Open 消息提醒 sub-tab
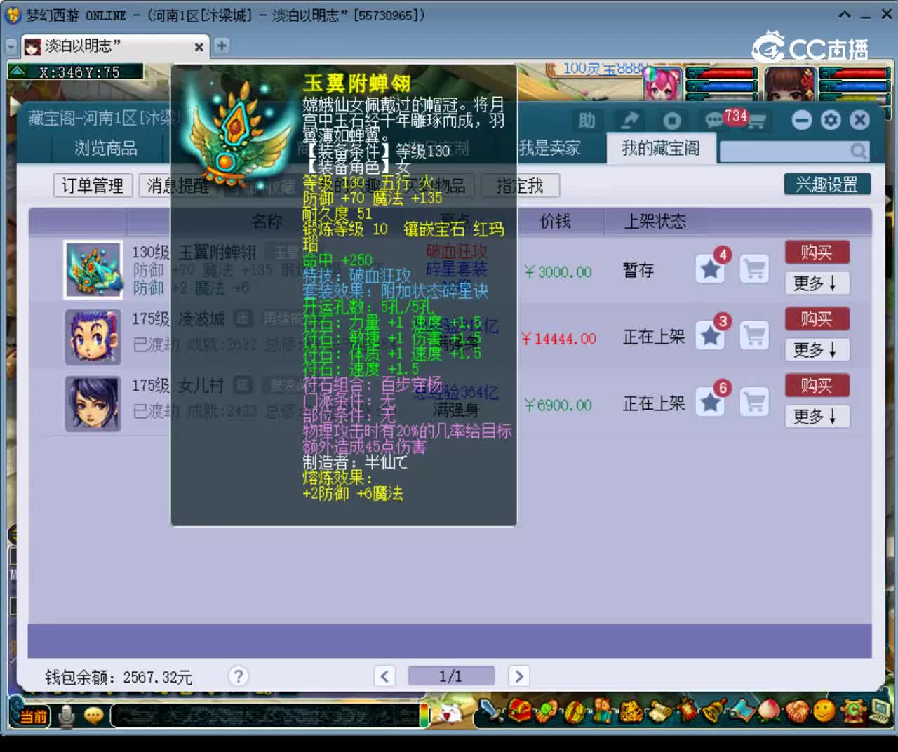Image resolution: width=898 pixels, height=752 pixels. [x=177, y=186]
